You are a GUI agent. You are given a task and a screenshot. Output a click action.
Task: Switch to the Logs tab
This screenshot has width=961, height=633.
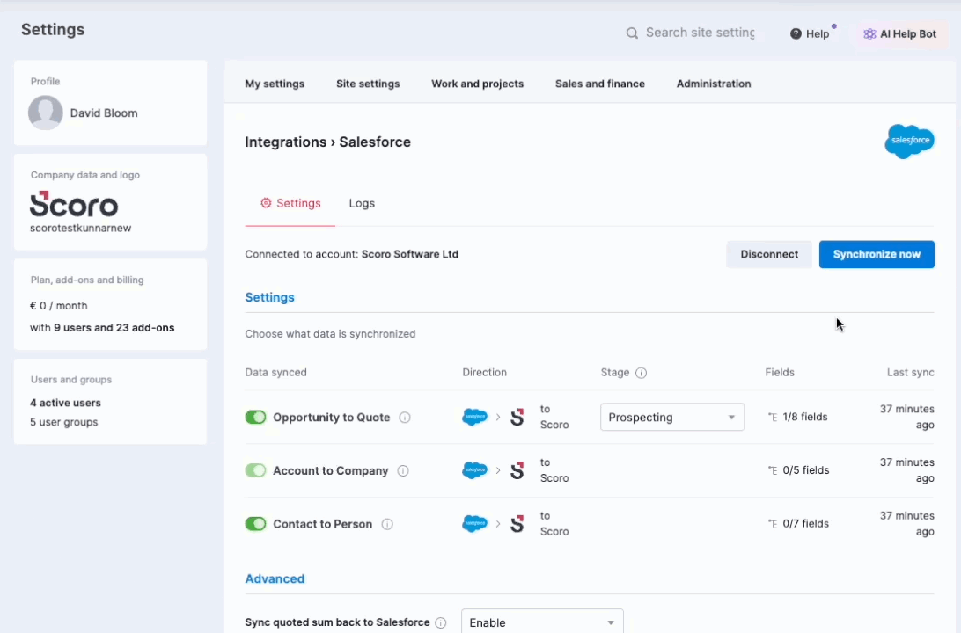[x=362, y=203]
